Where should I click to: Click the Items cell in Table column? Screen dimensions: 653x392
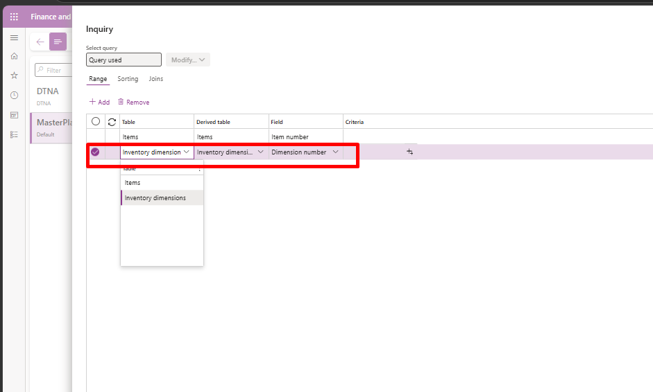157,136
